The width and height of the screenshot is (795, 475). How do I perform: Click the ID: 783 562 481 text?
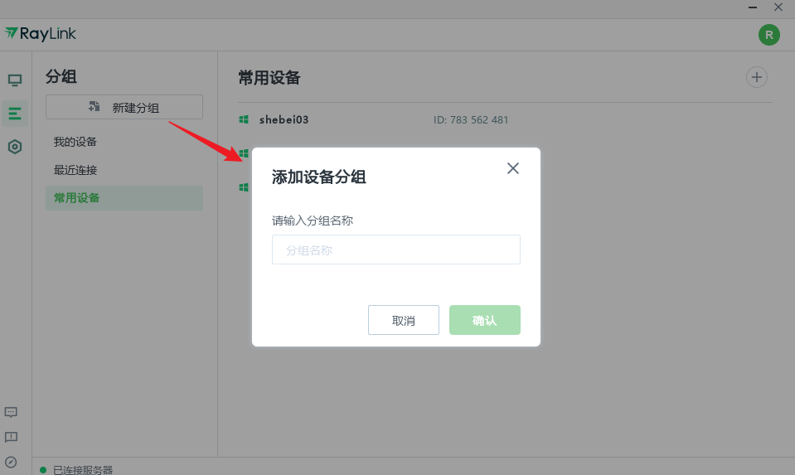pyautogui.click(x=471, y=120)
